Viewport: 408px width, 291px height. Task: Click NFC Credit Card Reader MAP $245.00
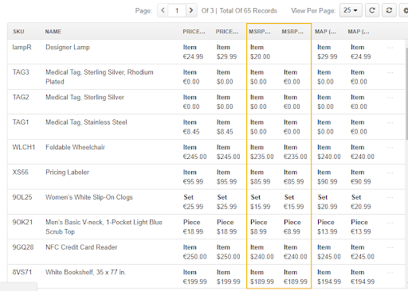click(x=329, y=257)
